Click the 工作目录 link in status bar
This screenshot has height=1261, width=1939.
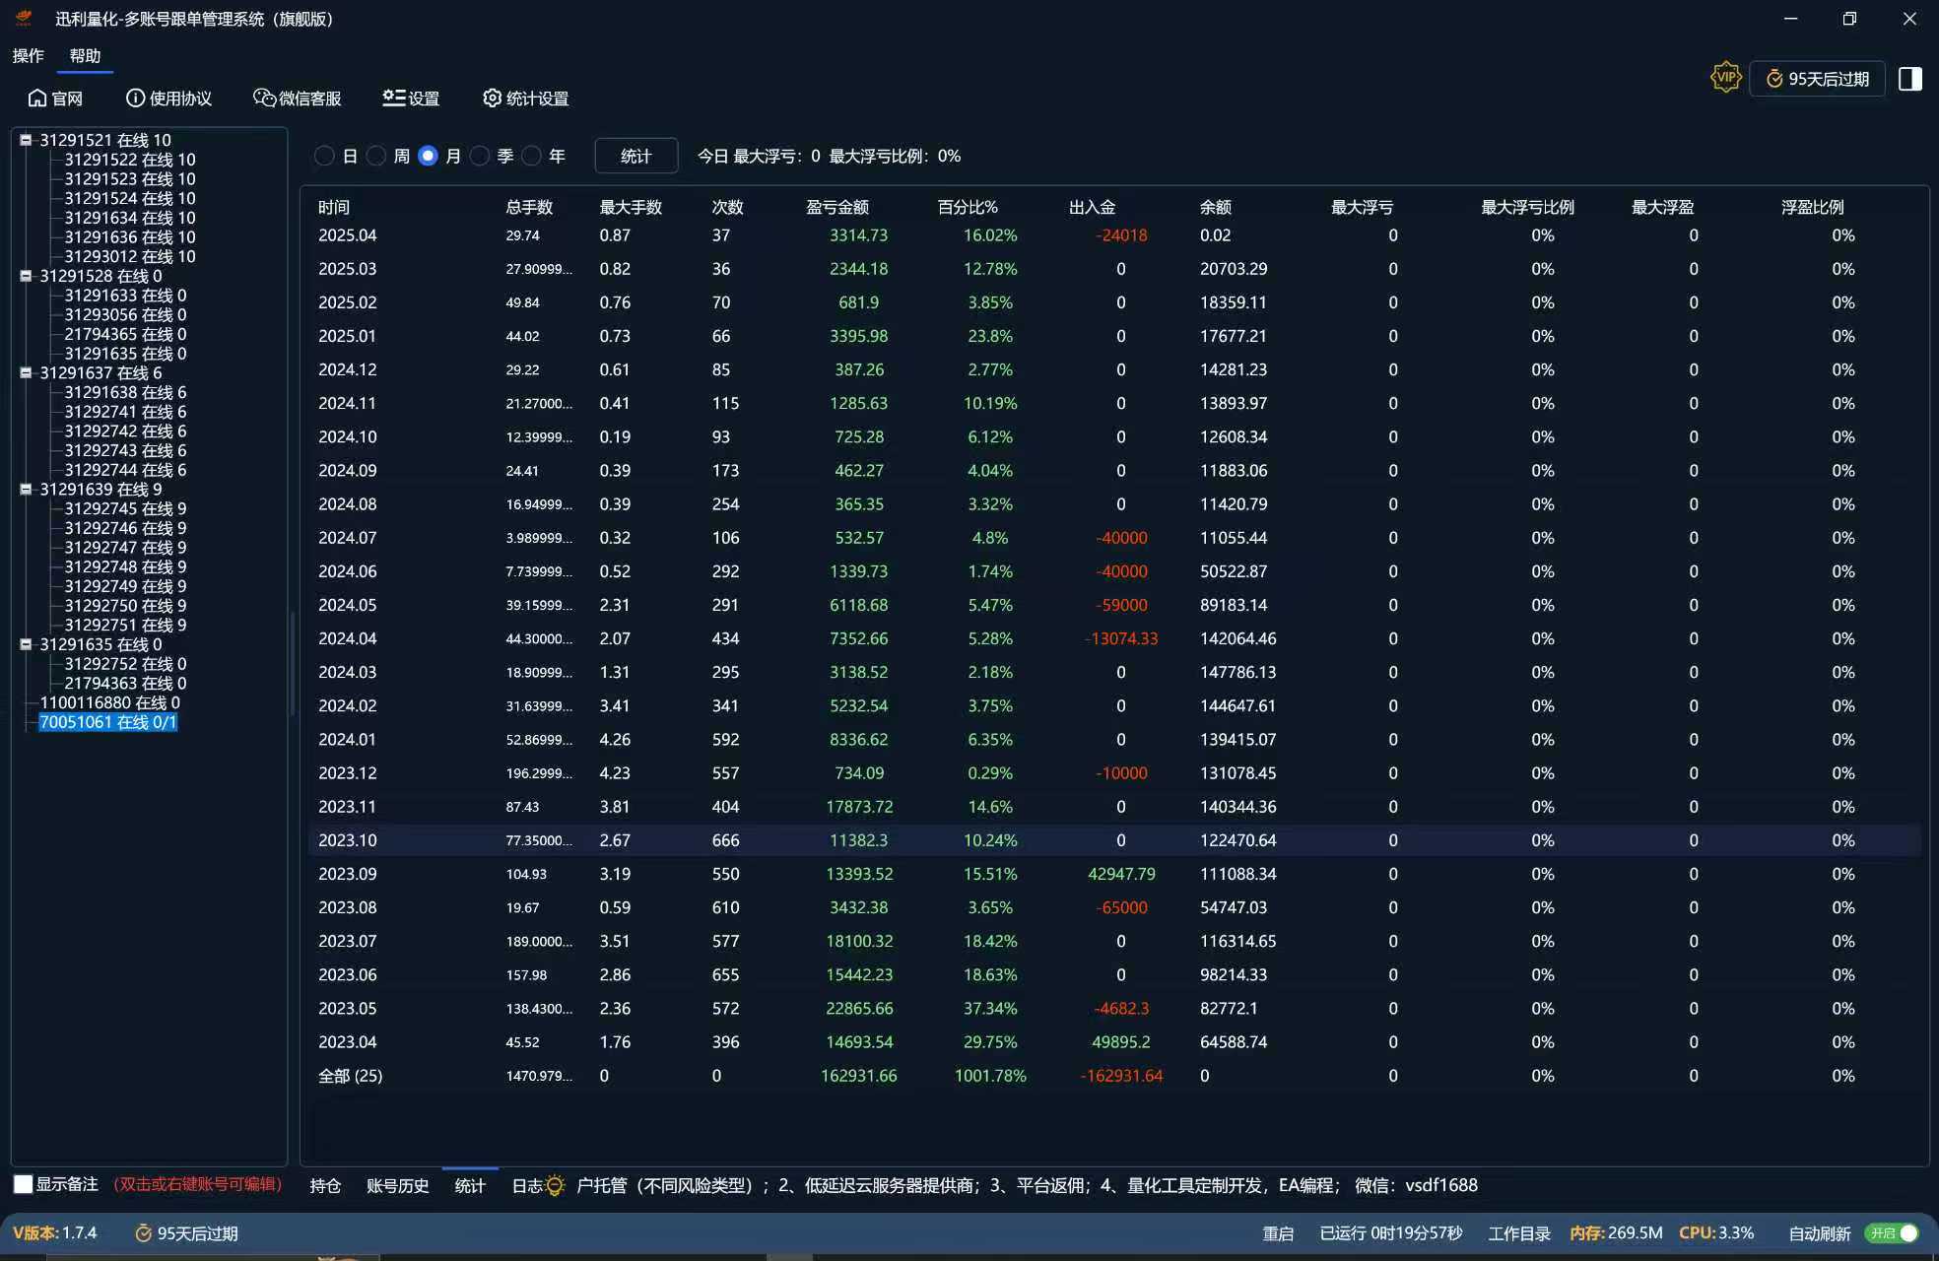pyautogui.click(x=1518, y=1233)
